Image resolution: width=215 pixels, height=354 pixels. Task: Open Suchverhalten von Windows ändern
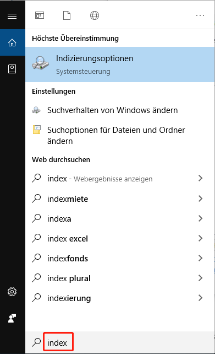click(x=120, y=110)
